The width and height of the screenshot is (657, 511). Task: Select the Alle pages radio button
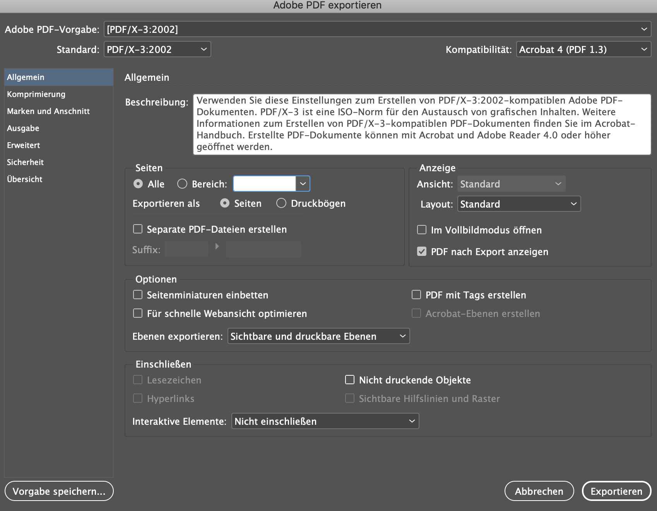coord(138,184)
